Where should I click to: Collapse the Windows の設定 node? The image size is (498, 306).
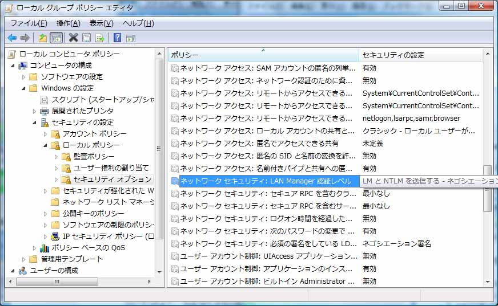pos(23,88)
